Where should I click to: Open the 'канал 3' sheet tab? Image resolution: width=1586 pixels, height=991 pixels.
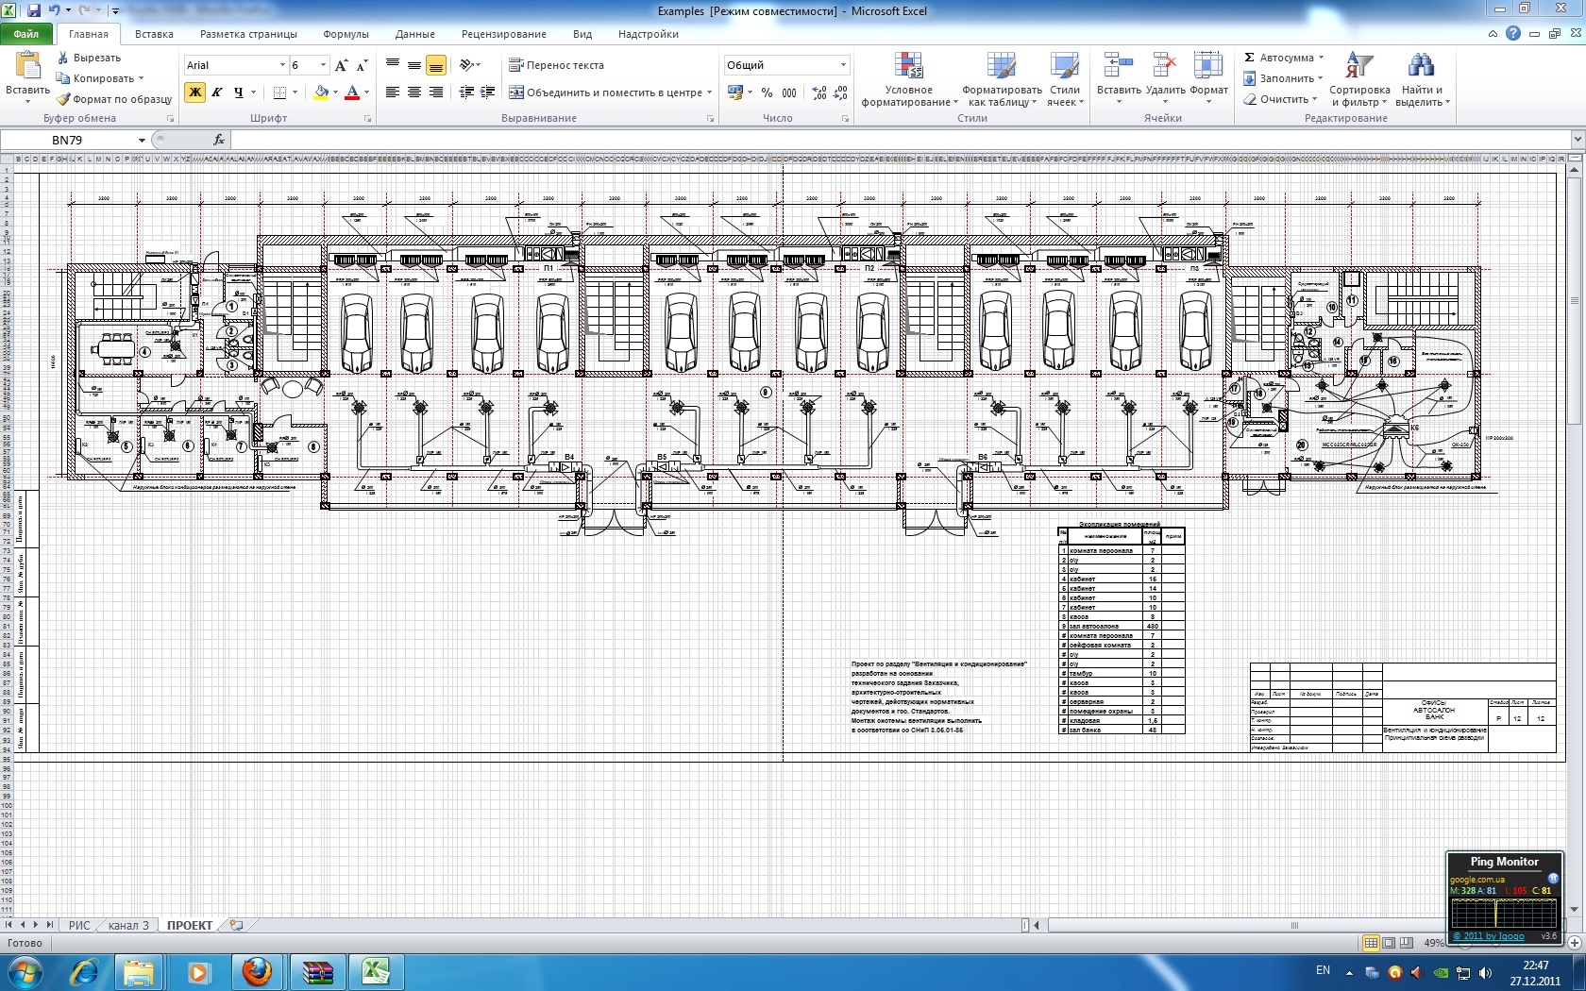coord(128,925)
